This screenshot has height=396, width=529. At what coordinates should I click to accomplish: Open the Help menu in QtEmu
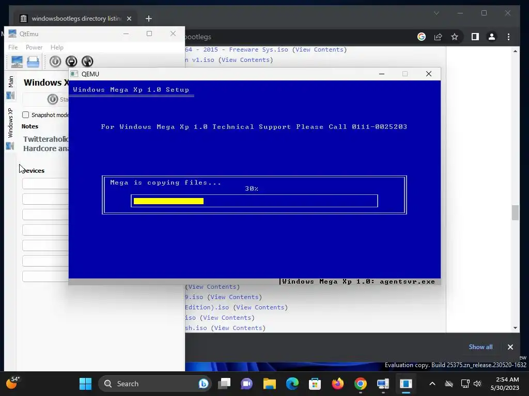pyautogui.click(x=57, y=47)
